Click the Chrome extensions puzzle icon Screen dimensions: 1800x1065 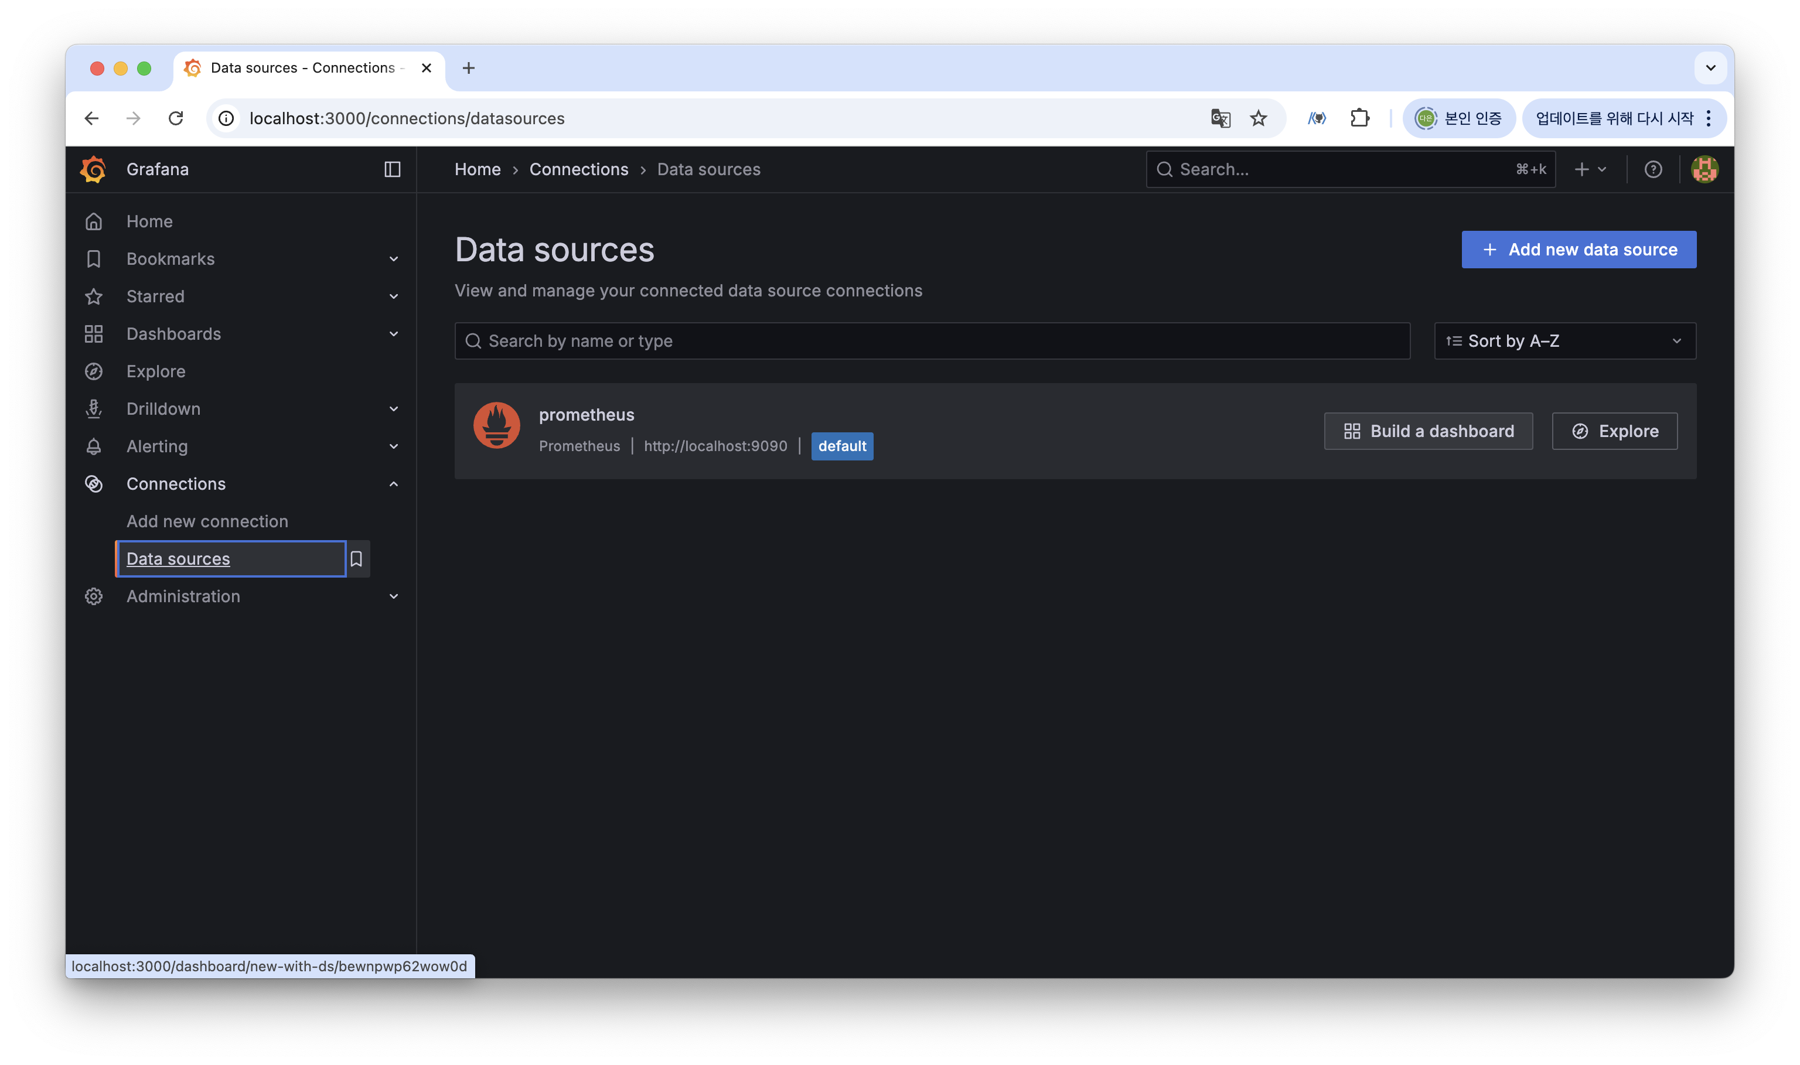1360,118
